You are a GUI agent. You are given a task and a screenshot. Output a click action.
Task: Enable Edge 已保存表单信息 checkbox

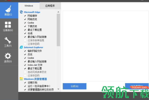(x=25, y=40)
